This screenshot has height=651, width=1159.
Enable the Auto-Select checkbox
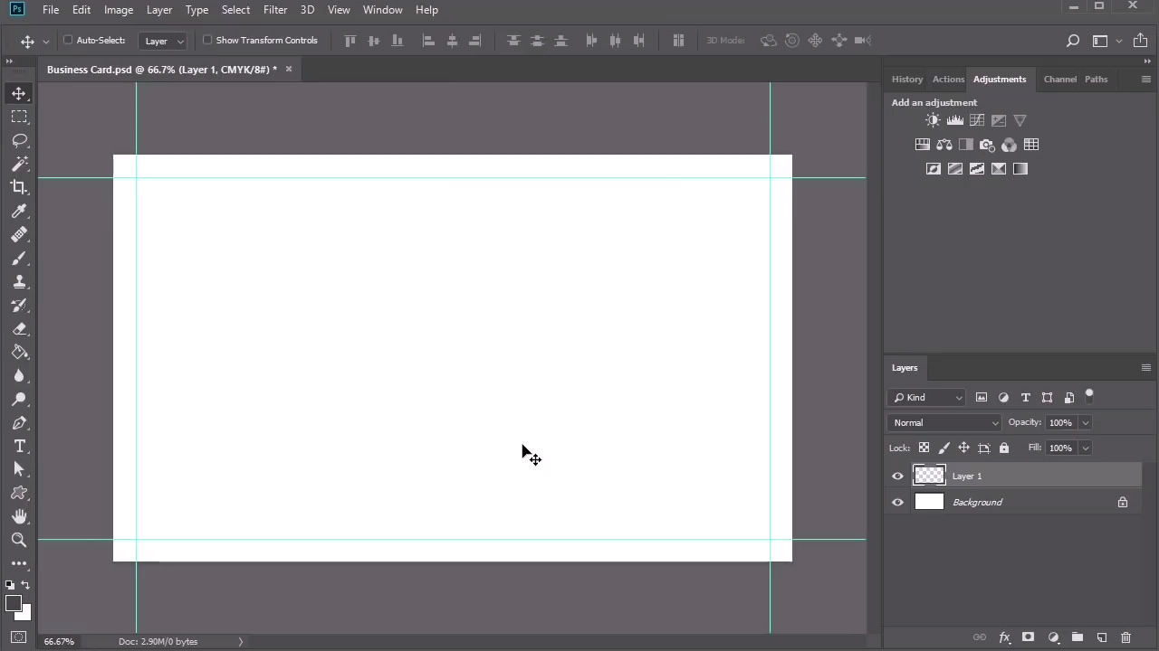pos(68,40)
